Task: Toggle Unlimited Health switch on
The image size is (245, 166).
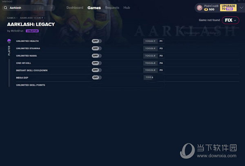Action: coord(96,41)
